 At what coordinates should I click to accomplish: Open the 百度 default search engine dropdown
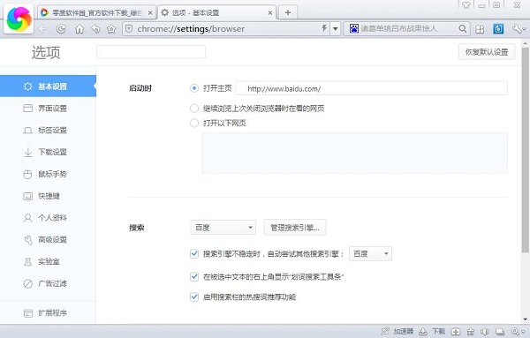click(223, 228)
